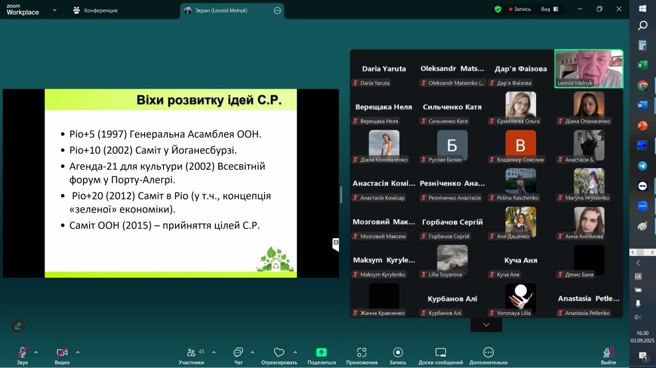Open the Chat panel (Чат)

[238, 353]
